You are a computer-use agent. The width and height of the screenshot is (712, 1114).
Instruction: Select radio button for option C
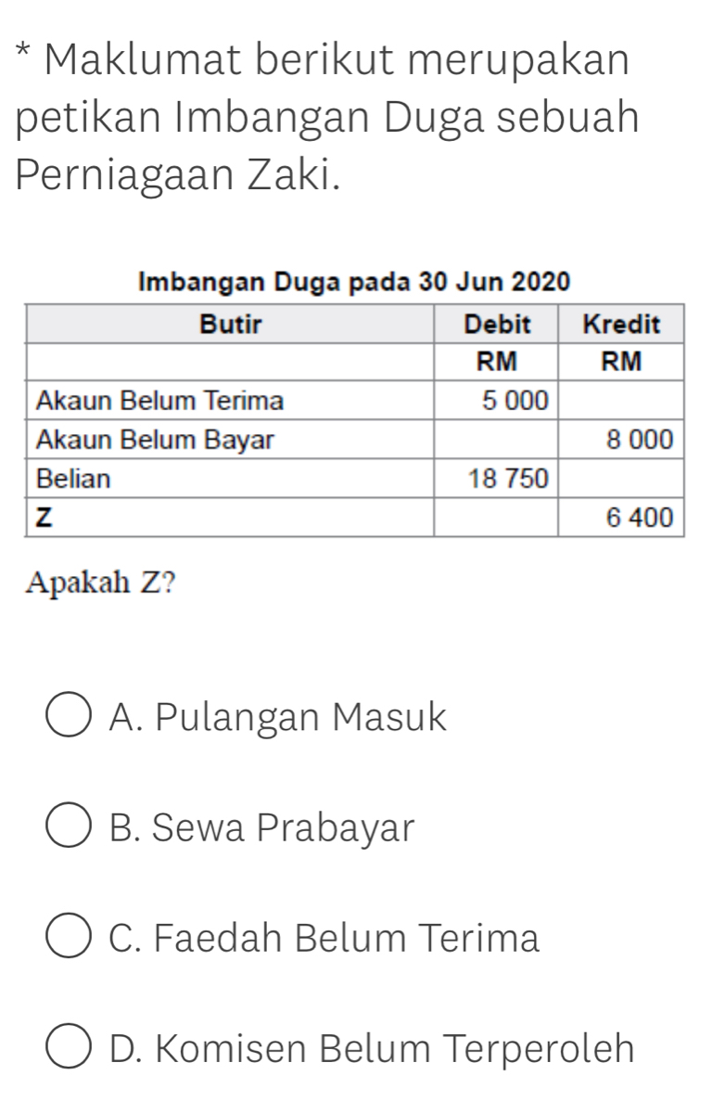pos(68,938)
